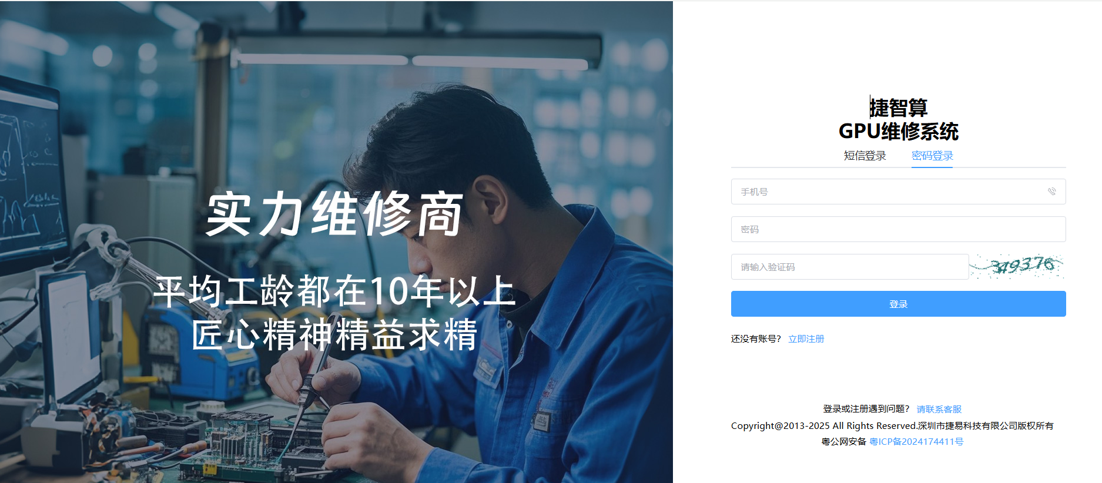Click the Copyright@2013-2025 footer text

coord(892,425)
